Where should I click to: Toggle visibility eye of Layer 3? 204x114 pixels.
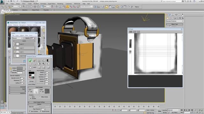point(15,44)
